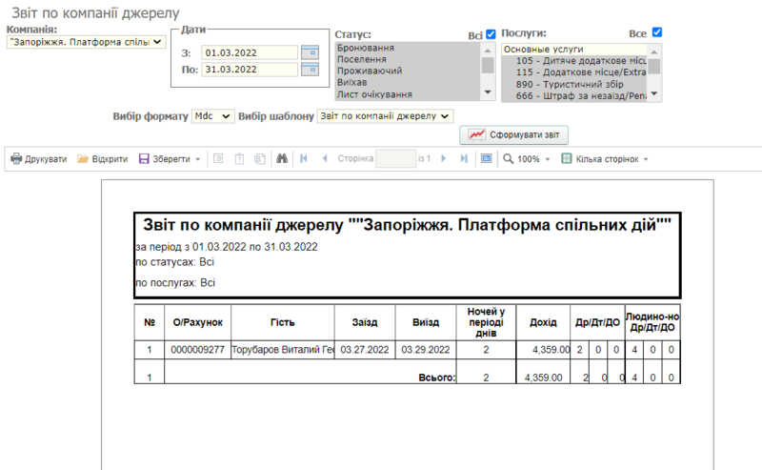Open the Вибір формату dropdown
The height and width of the screenshot is (470, 762).
(x=212, y=115)
